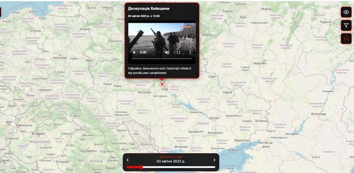The height and width of the screenshot is (173, 354).
Task: Click the red alert bell icon
Action: point(346,39)
